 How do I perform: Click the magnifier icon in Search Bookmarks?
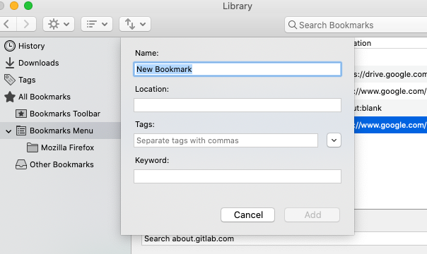point(293,25)
